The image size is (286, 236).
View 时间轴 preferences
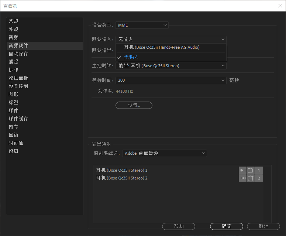click(45, 143)
